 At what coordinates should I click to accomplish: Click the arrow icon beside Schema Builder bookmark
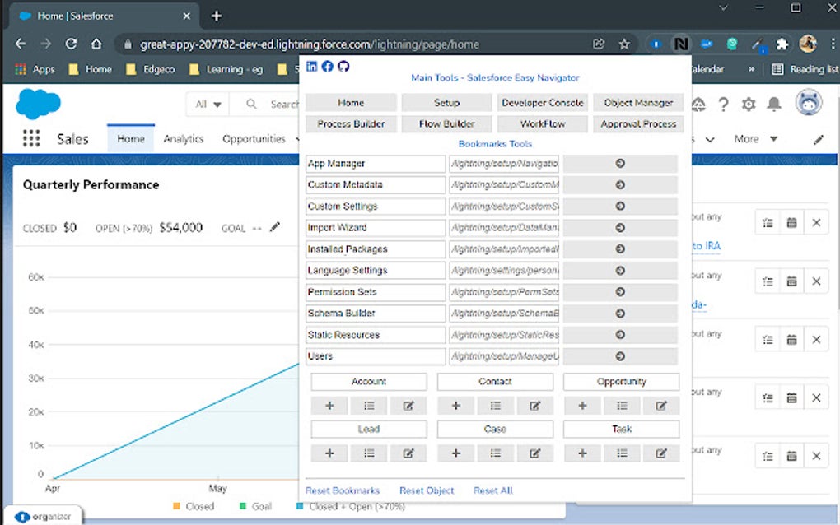tap(622, 313)
